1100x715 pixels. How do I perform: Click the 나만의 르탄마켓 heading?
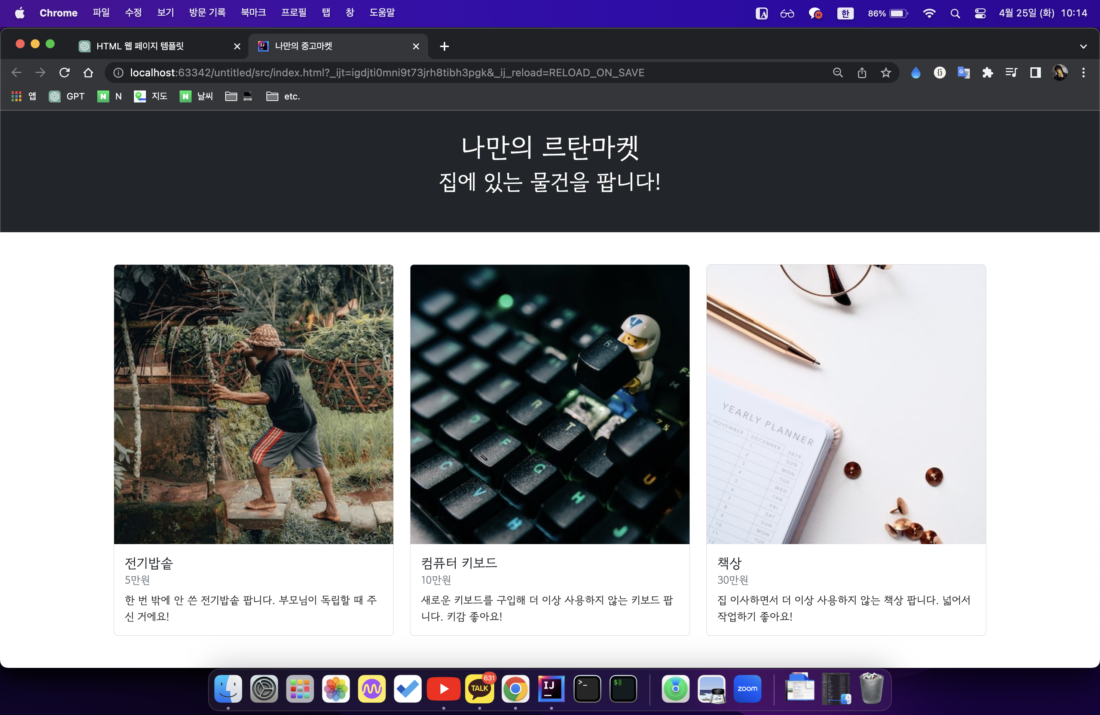(550, 147)
